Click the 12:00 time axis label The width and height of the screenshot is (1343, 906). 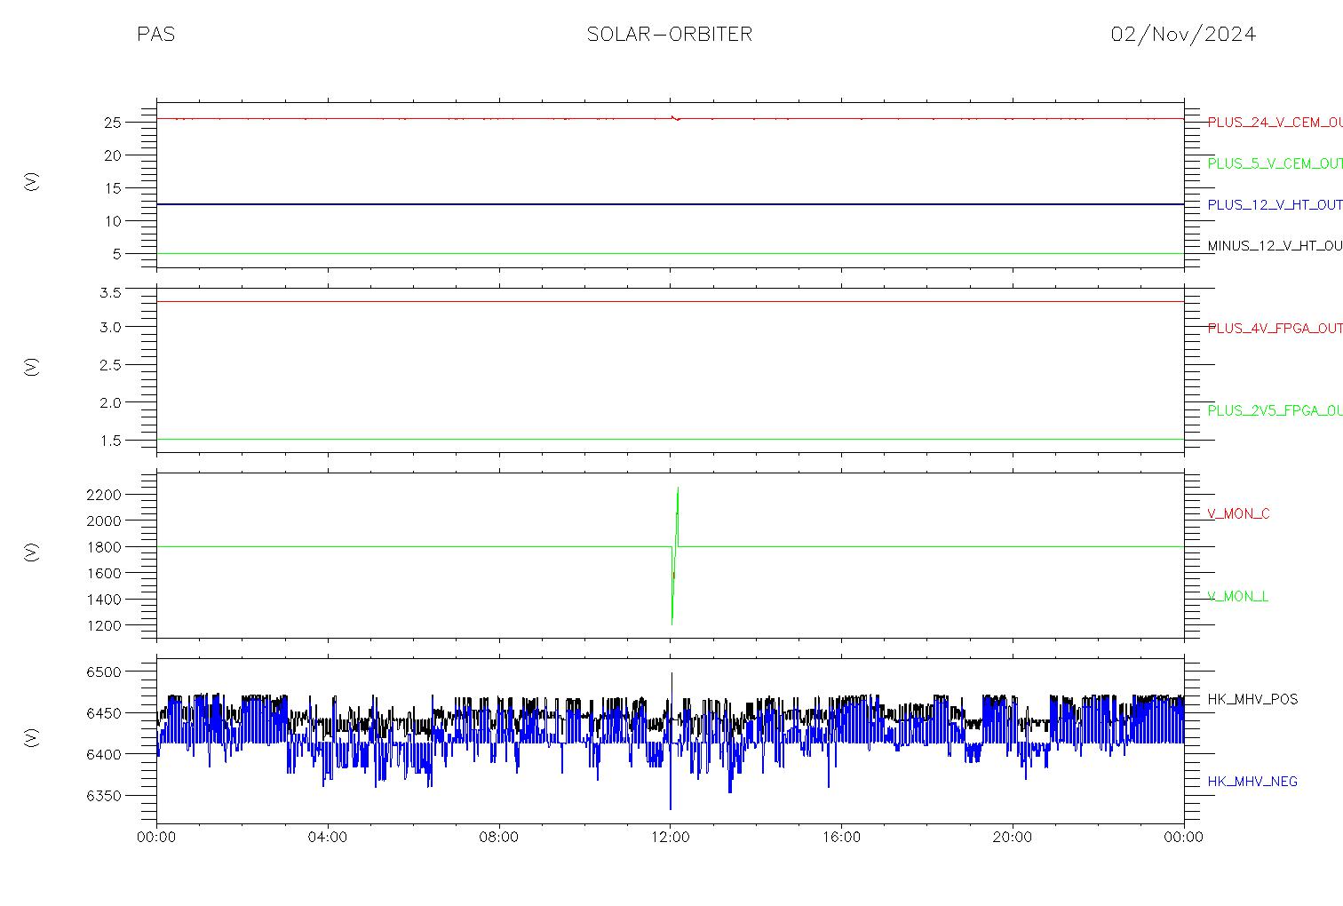(x=671, y=837)
